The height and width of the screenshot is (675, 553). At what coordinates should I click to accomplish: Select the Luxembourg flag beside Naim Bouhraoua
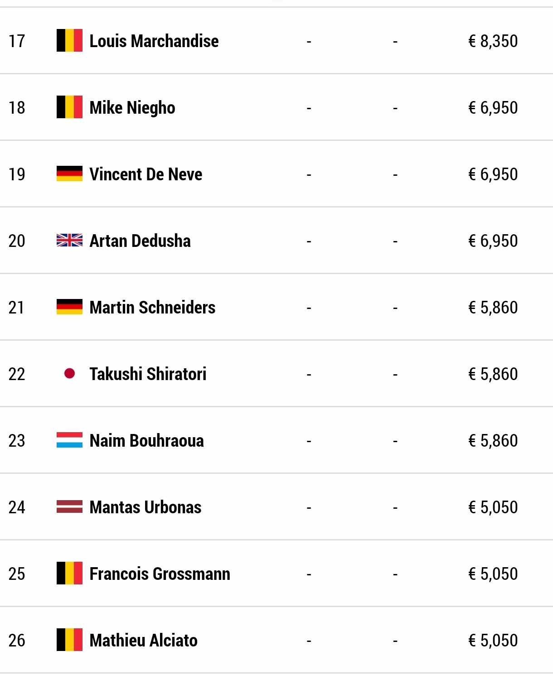[x=69, y=440]
